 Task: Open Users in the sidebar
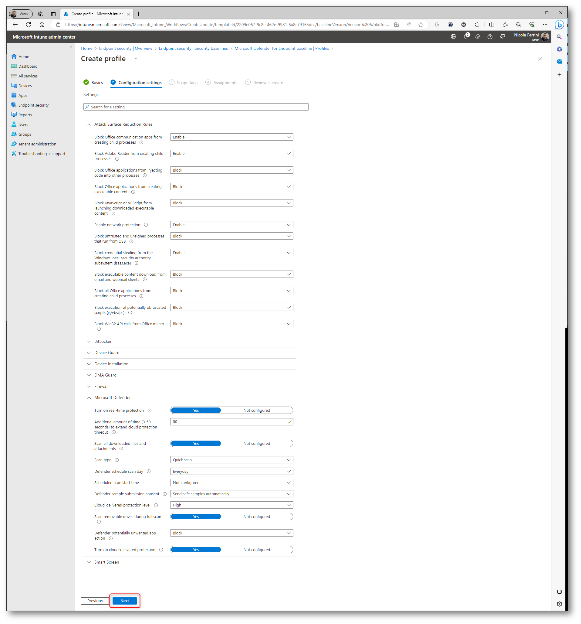(x=23, y=124)
